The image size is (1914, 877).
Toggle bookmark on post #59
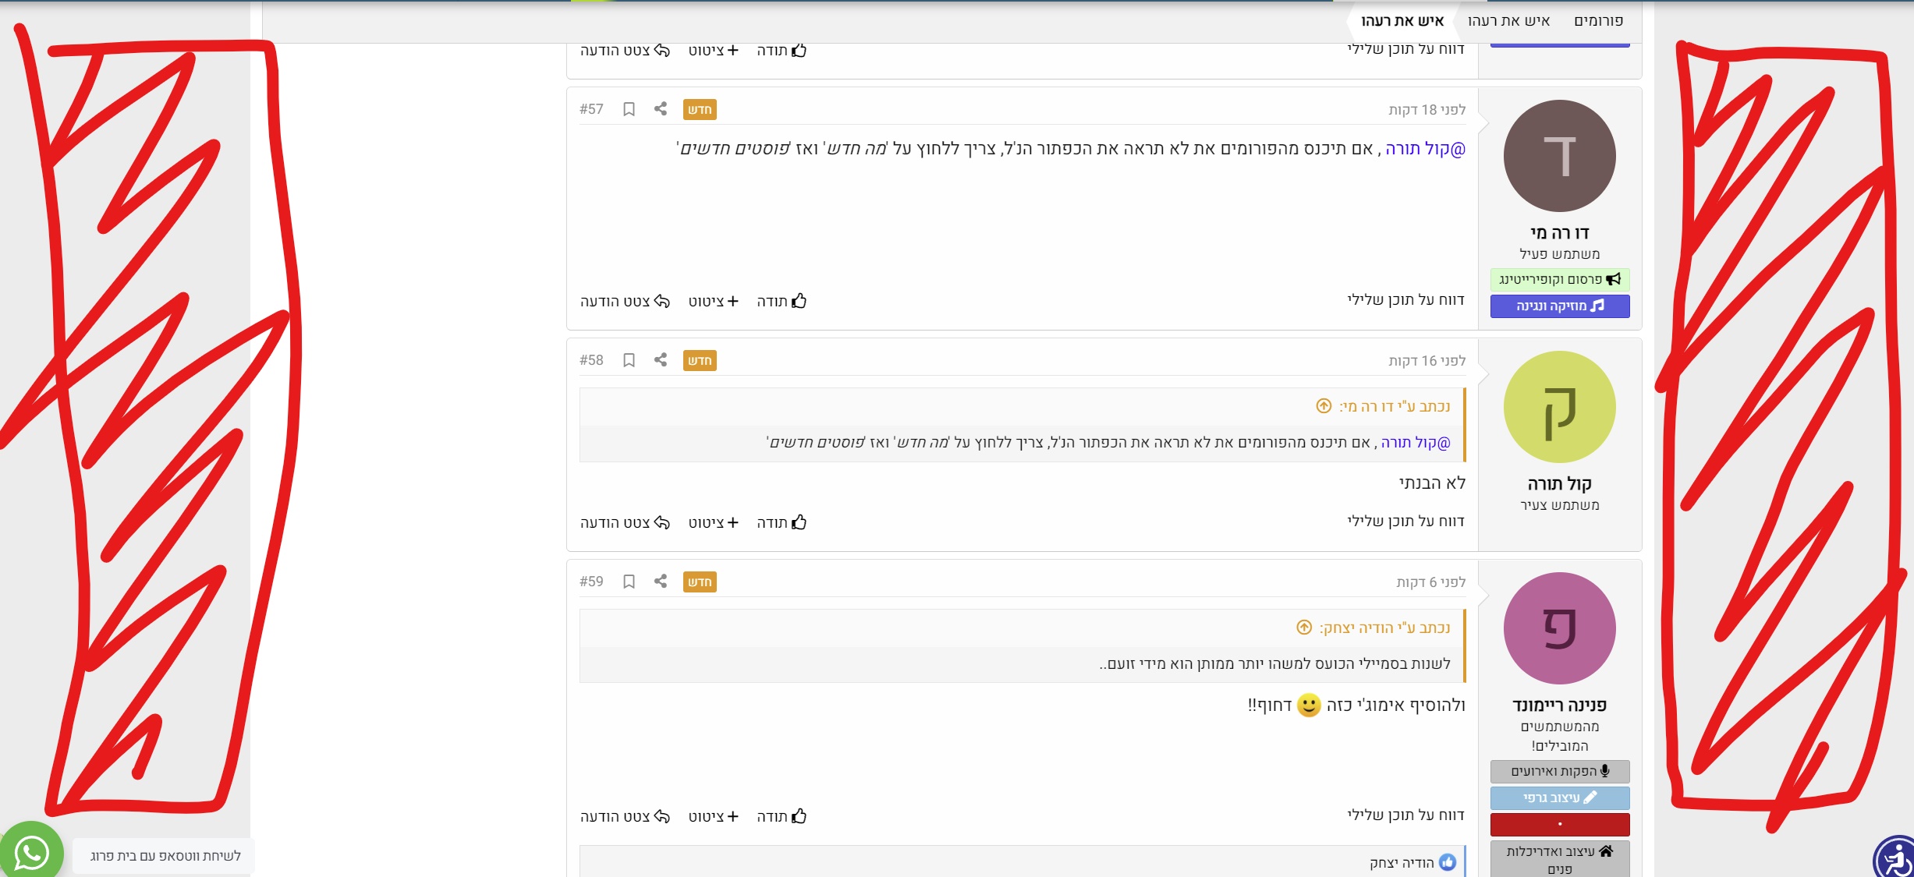coord(629,582)
